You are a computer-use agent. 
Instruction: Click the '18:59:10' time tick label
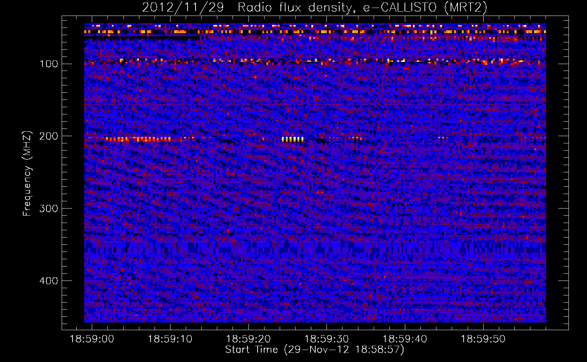coord(170,339)
